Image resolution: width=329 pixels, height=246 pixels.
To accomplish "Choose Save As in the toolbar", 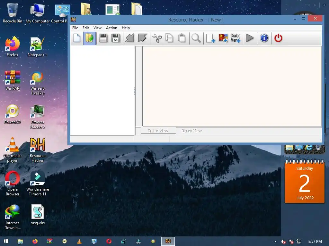I will pos(116,38).
